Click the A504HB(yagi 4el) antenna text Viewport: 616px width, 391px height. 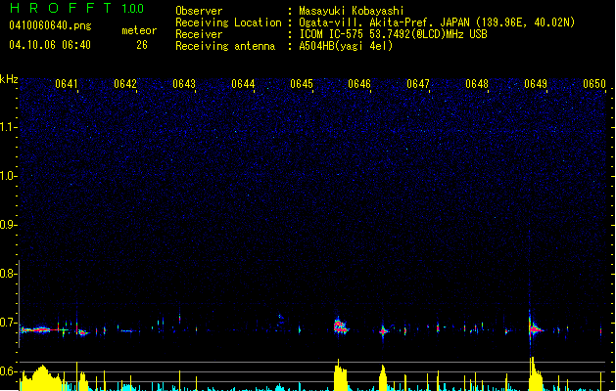[346, 46]
